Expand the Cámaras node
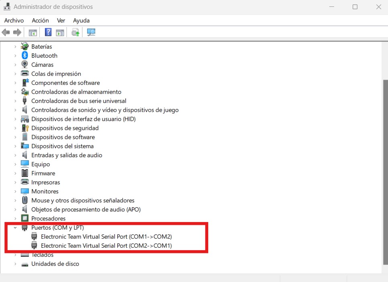The image size is (388, 282). click(x=15, y=65)
